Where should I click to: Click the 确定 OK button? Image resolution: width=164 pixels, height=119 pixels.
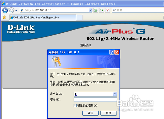[x=91, y=113]
